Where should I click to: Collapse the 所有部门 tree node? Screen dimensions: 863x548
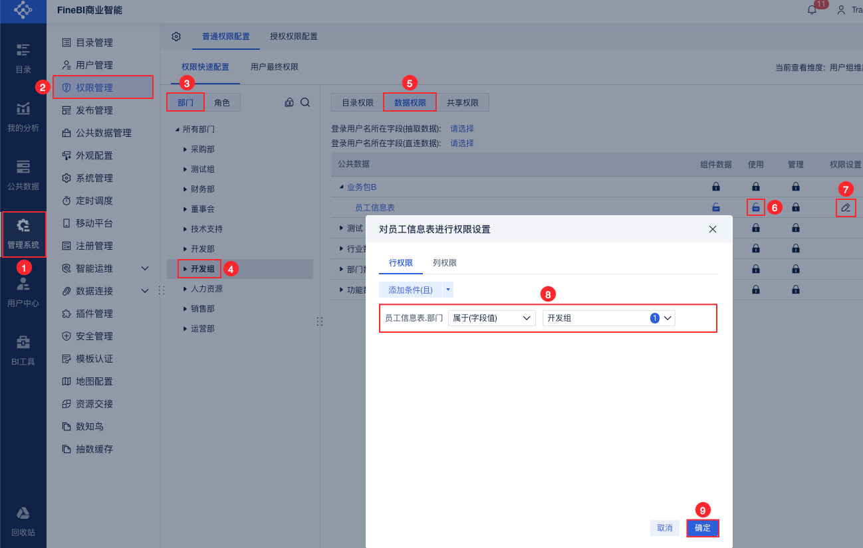coord(177,130)
